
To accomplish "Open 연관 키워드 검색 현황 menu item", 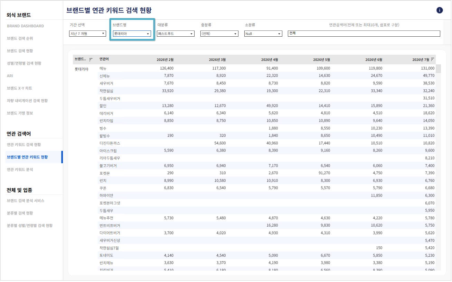I will click(x=24, y=145).
